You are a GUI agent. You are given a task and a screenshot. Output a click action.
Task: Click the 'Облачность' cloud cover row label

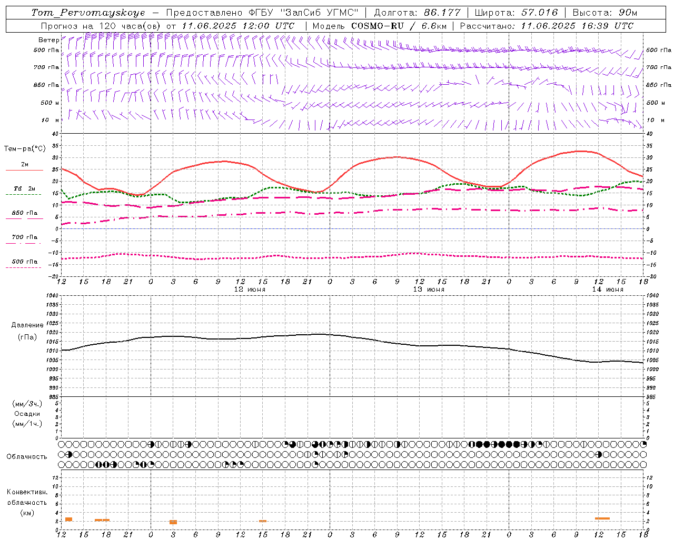[x=27, y=456]
